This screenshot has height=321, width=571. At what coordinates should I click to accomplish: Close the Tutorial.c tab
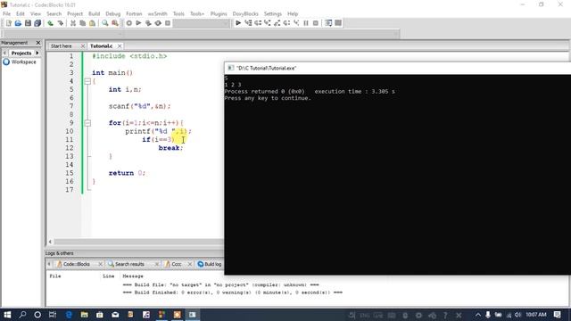click(x=120, y=45)
